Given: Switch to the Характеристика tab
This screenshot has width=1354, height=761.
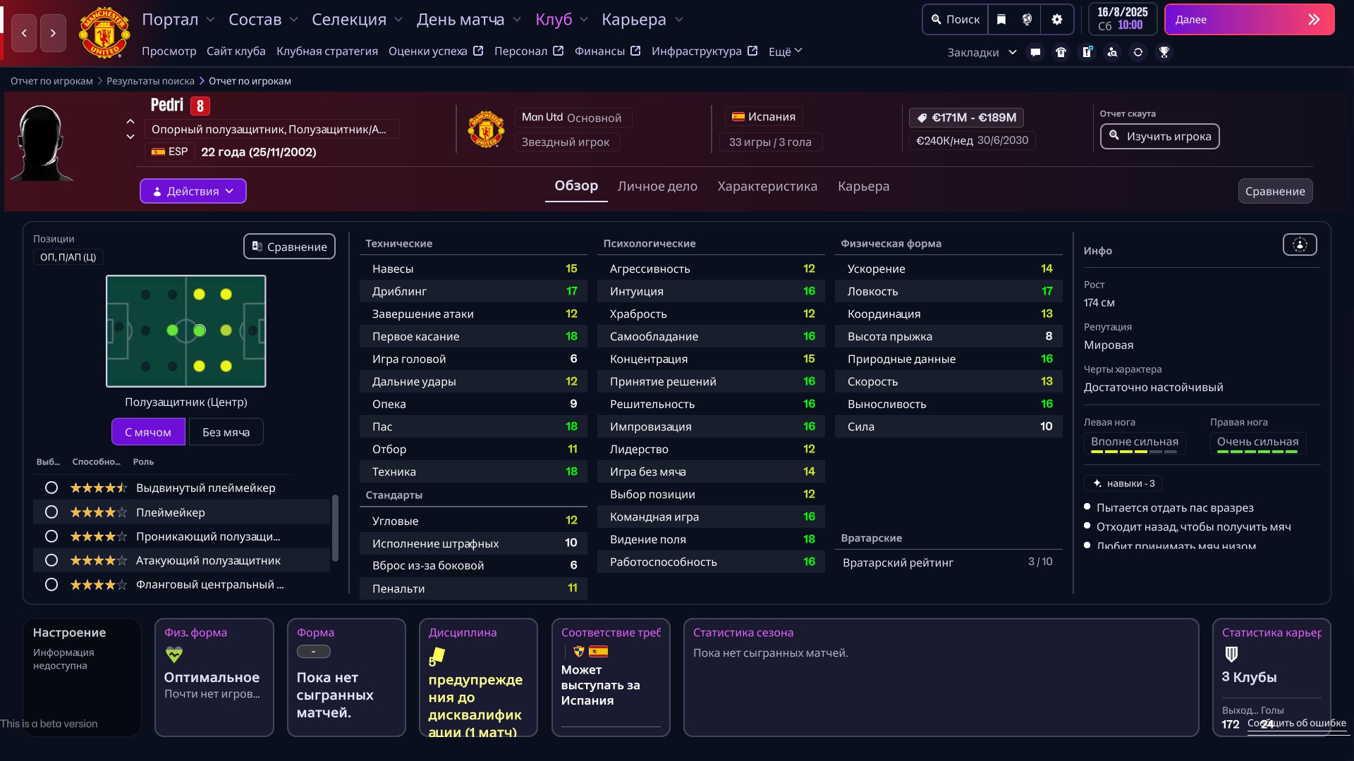Looking at the screenshot, I should pyautogui.click(x=767, y=186).
